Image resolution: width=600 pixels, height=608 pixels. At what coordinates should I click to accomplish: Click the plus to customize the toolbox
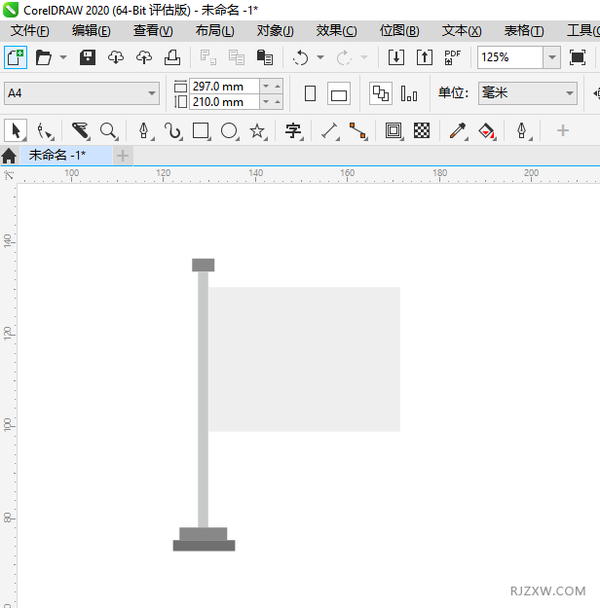click(563, 130)
